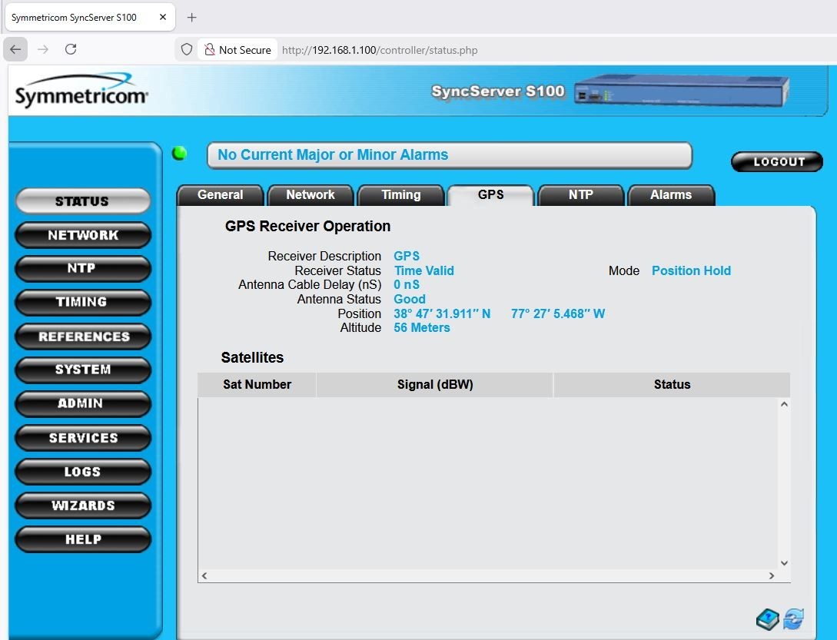Screen dimensions: 837x640
Task: Click the Satellites section heading
Action: click(252, 357)
